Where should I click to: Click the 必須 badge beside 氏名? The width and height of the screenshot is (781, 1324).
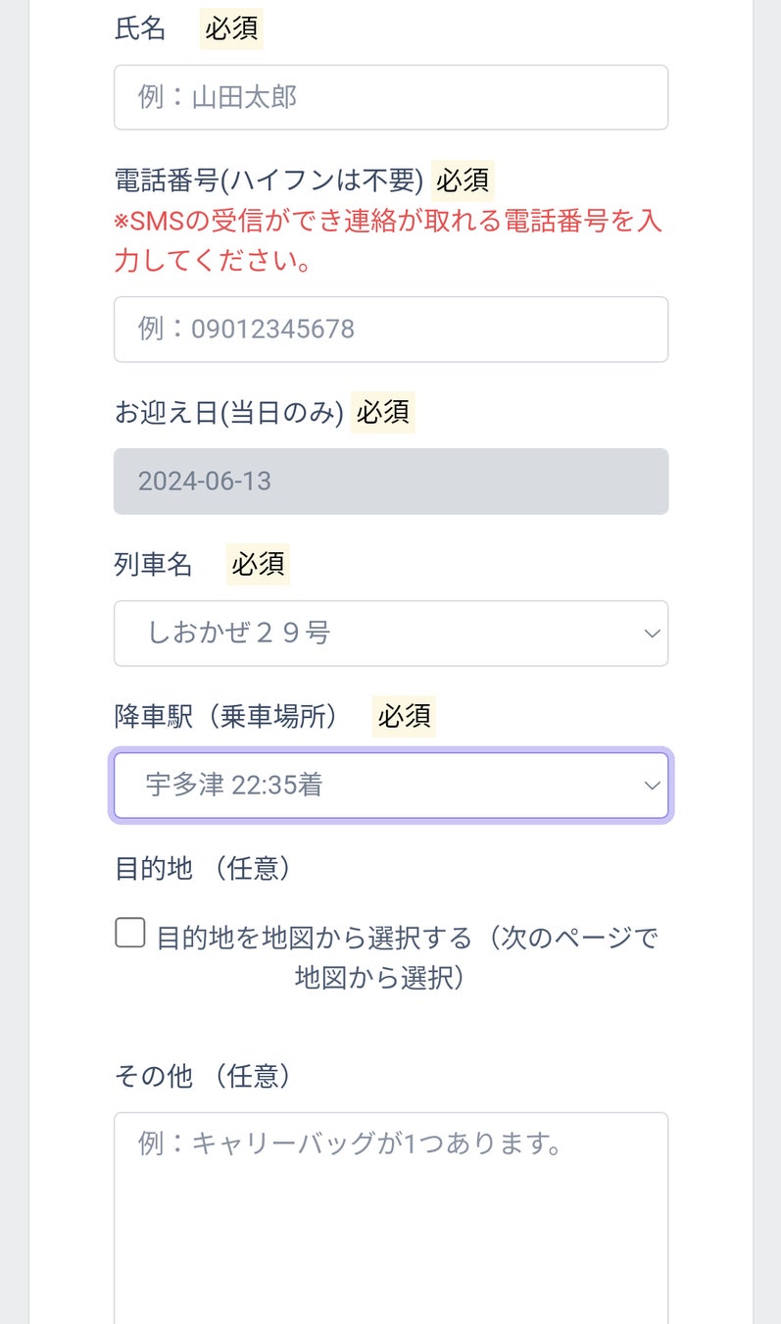click(x=231, y=28)
